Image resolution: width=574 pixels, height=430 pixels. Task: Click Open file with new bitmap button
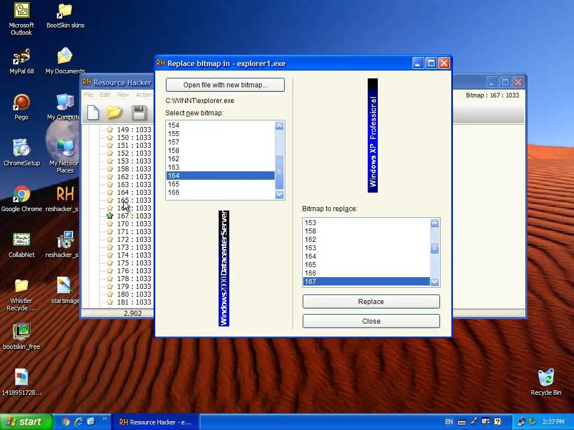coord(225,85)
